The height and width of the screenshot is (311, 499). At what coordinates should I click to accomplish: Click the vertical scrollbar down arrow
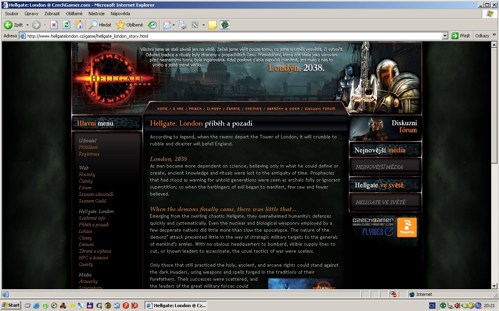click(x=494, y=286)
